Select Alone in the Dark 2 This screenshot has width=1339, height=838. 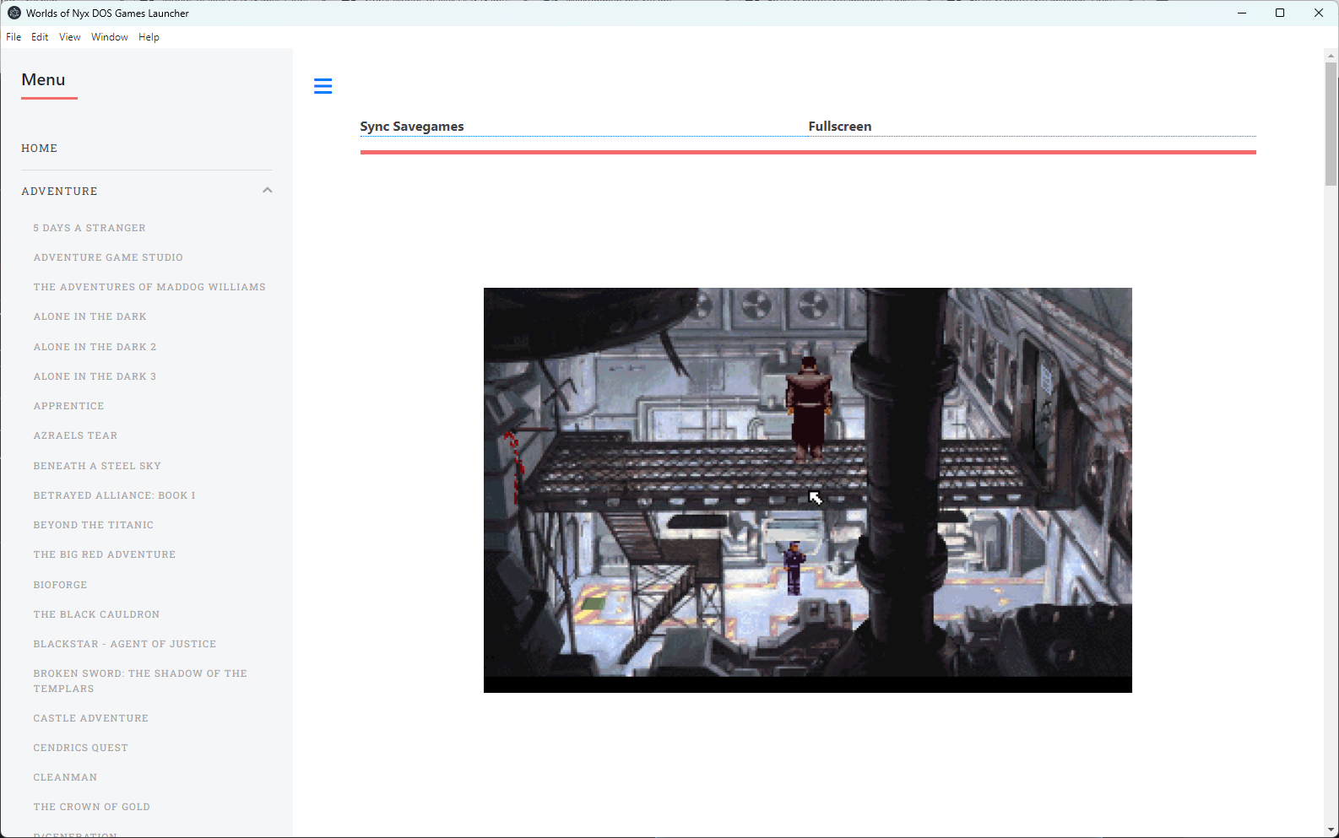[95, 347]
